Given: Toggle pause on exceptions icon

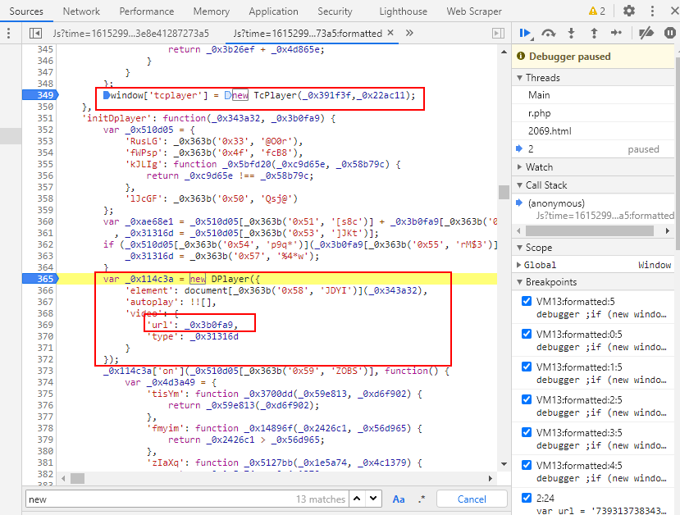Looking at the screenshot, I should (x=669, y=33).
